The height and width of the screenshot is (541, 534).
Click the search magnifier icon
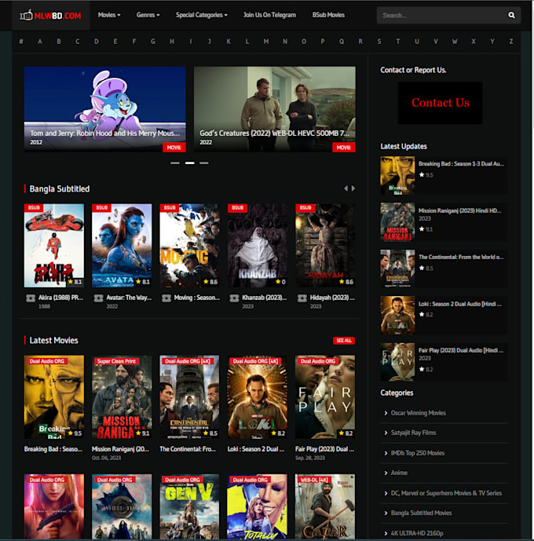511,15
